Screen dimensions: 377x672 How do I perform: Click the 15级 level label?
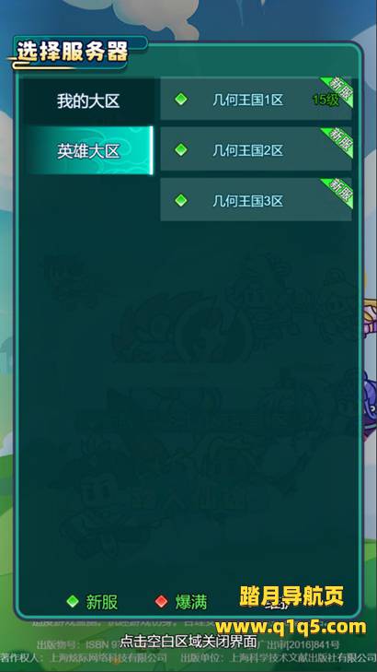pyautogui.click(x=326, y=100)
